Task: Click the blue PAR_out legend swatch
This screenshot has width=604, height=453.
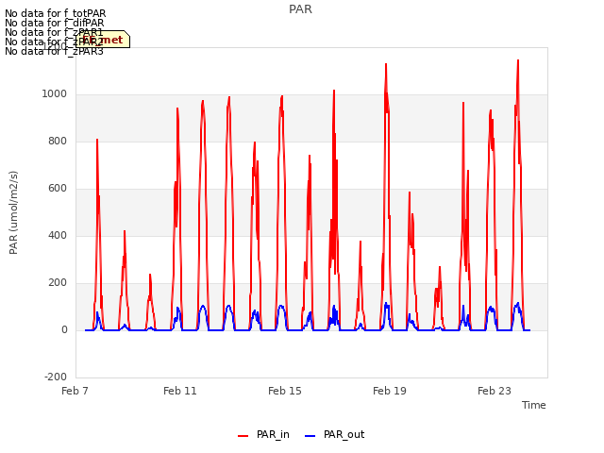Action: tap(310, 436)
